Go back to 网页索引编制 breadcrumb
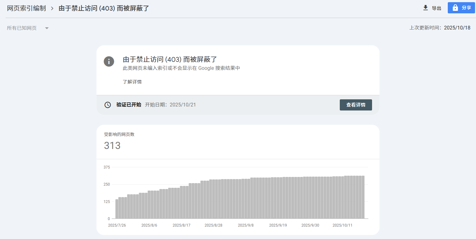The image size is (476, 239). point(26,8)
